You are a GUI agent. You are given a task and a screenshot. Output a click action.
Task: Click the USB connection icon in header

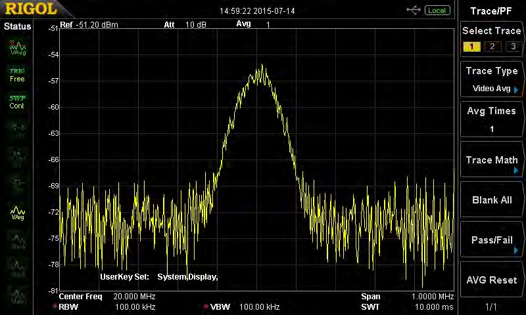click(x=414, y=10)
